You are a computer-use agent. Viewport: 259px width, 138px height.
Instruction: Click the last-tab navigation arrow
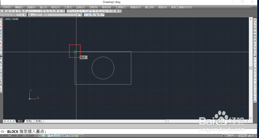click(x=14, y=121)
